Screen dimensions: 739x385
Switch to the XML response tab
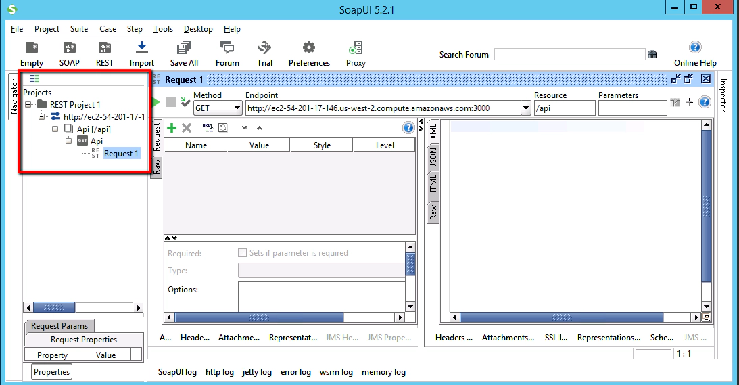tap(433, 132)
